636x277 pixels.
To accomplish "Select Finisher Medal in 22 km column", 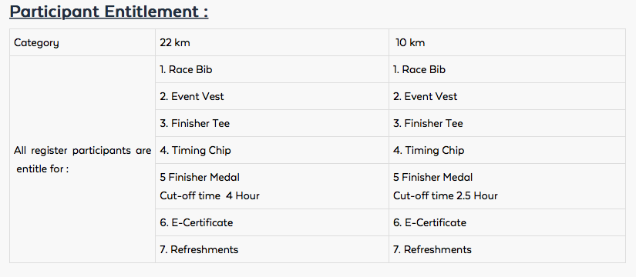I will click(200, 178).
